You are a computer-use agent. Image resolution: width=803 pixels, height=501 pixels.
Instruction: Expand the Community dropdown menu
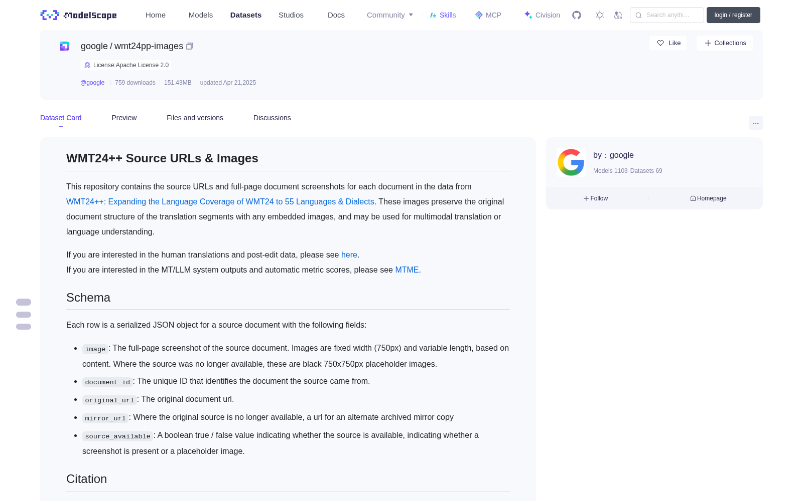pos(390,15)
